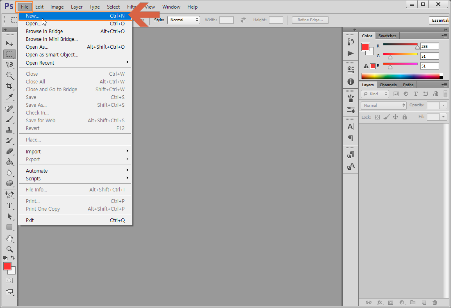Switch to the Channels tab
The height and width of the screenshot is (308, 451).
pos(388,85)
